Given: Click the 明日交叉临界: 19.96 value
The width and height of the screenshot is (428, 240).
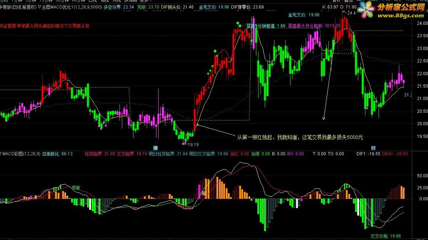Looking at the screenshot, I should coord(209,154).
